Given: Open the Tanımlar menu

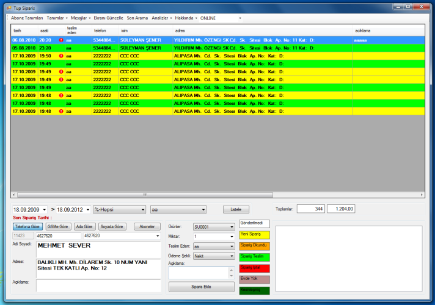Looking at the screenshot, I should pyautogui.click(x=57, y=18).
